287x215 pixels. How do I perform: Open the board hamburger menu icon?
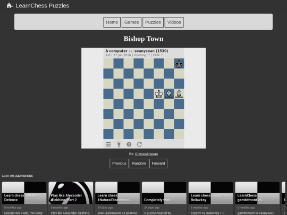[108, 144]
